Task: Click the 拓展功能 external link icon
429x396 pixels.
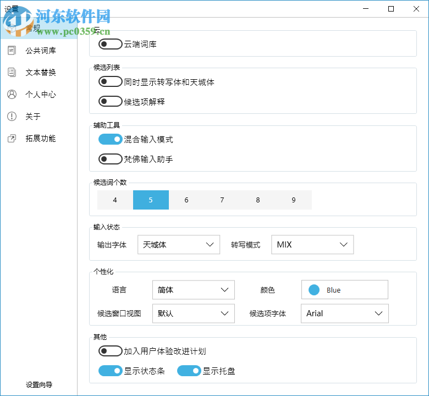Action: [12, 138]
